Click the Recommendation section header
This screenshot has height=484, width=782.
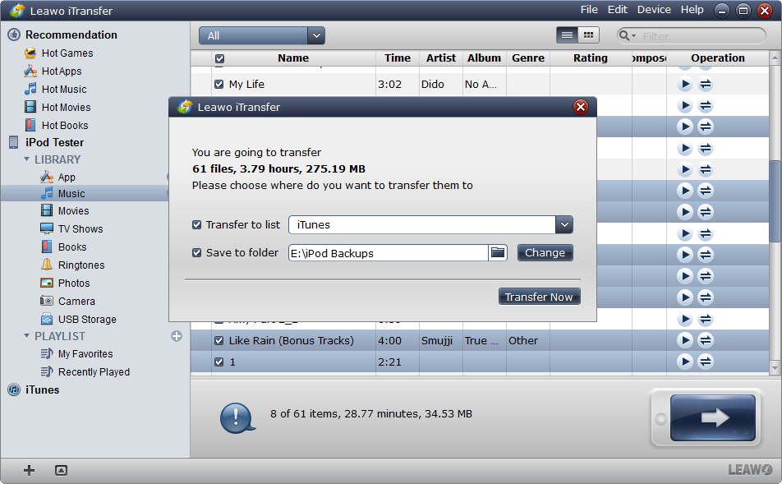tap(62, 35)
